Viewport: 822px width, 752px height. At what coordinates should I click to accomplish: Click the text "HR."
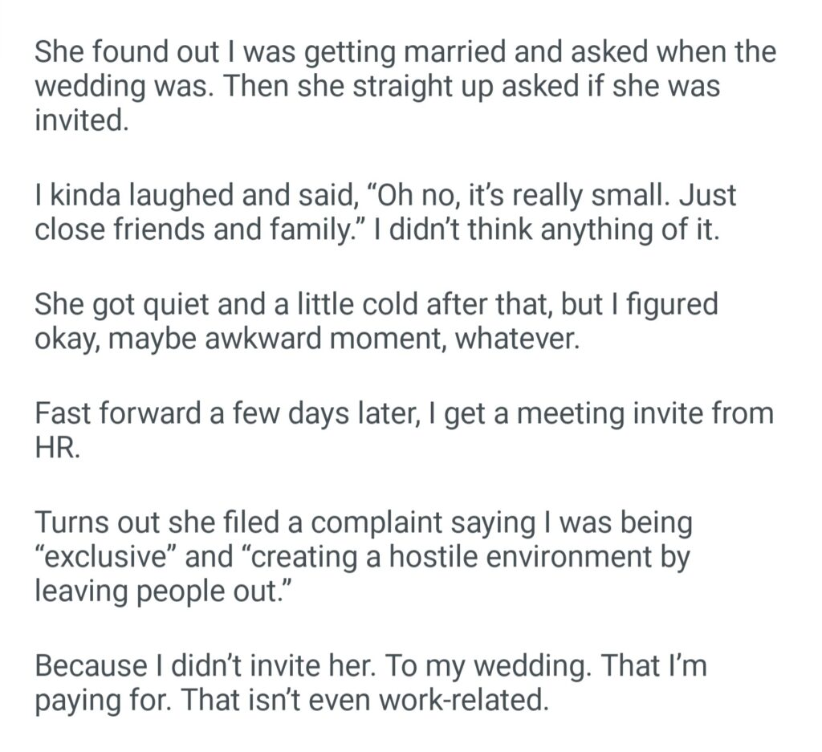pos(58,449)
